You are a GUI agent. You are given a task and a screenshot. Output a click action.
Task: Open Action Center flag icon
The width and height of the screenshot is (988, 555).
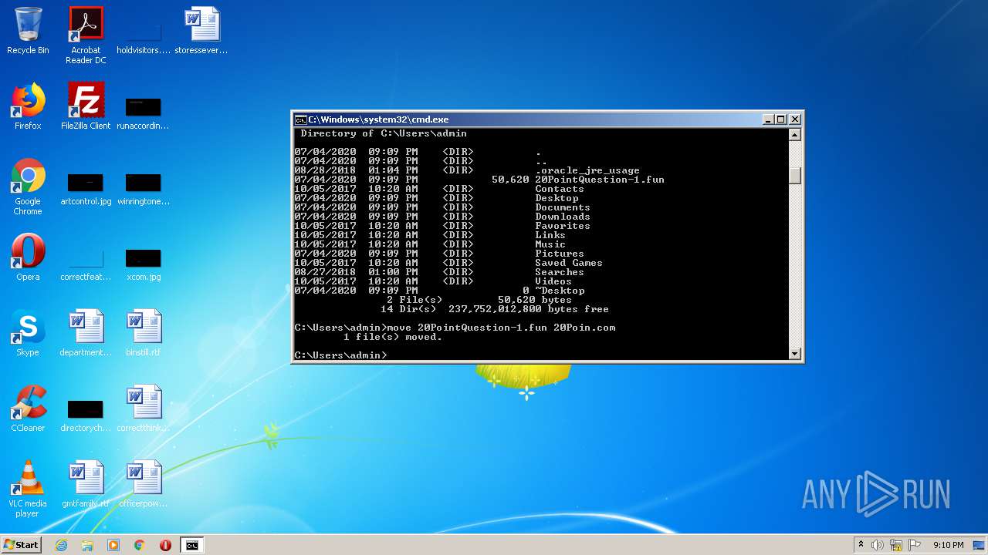(914, 545)
